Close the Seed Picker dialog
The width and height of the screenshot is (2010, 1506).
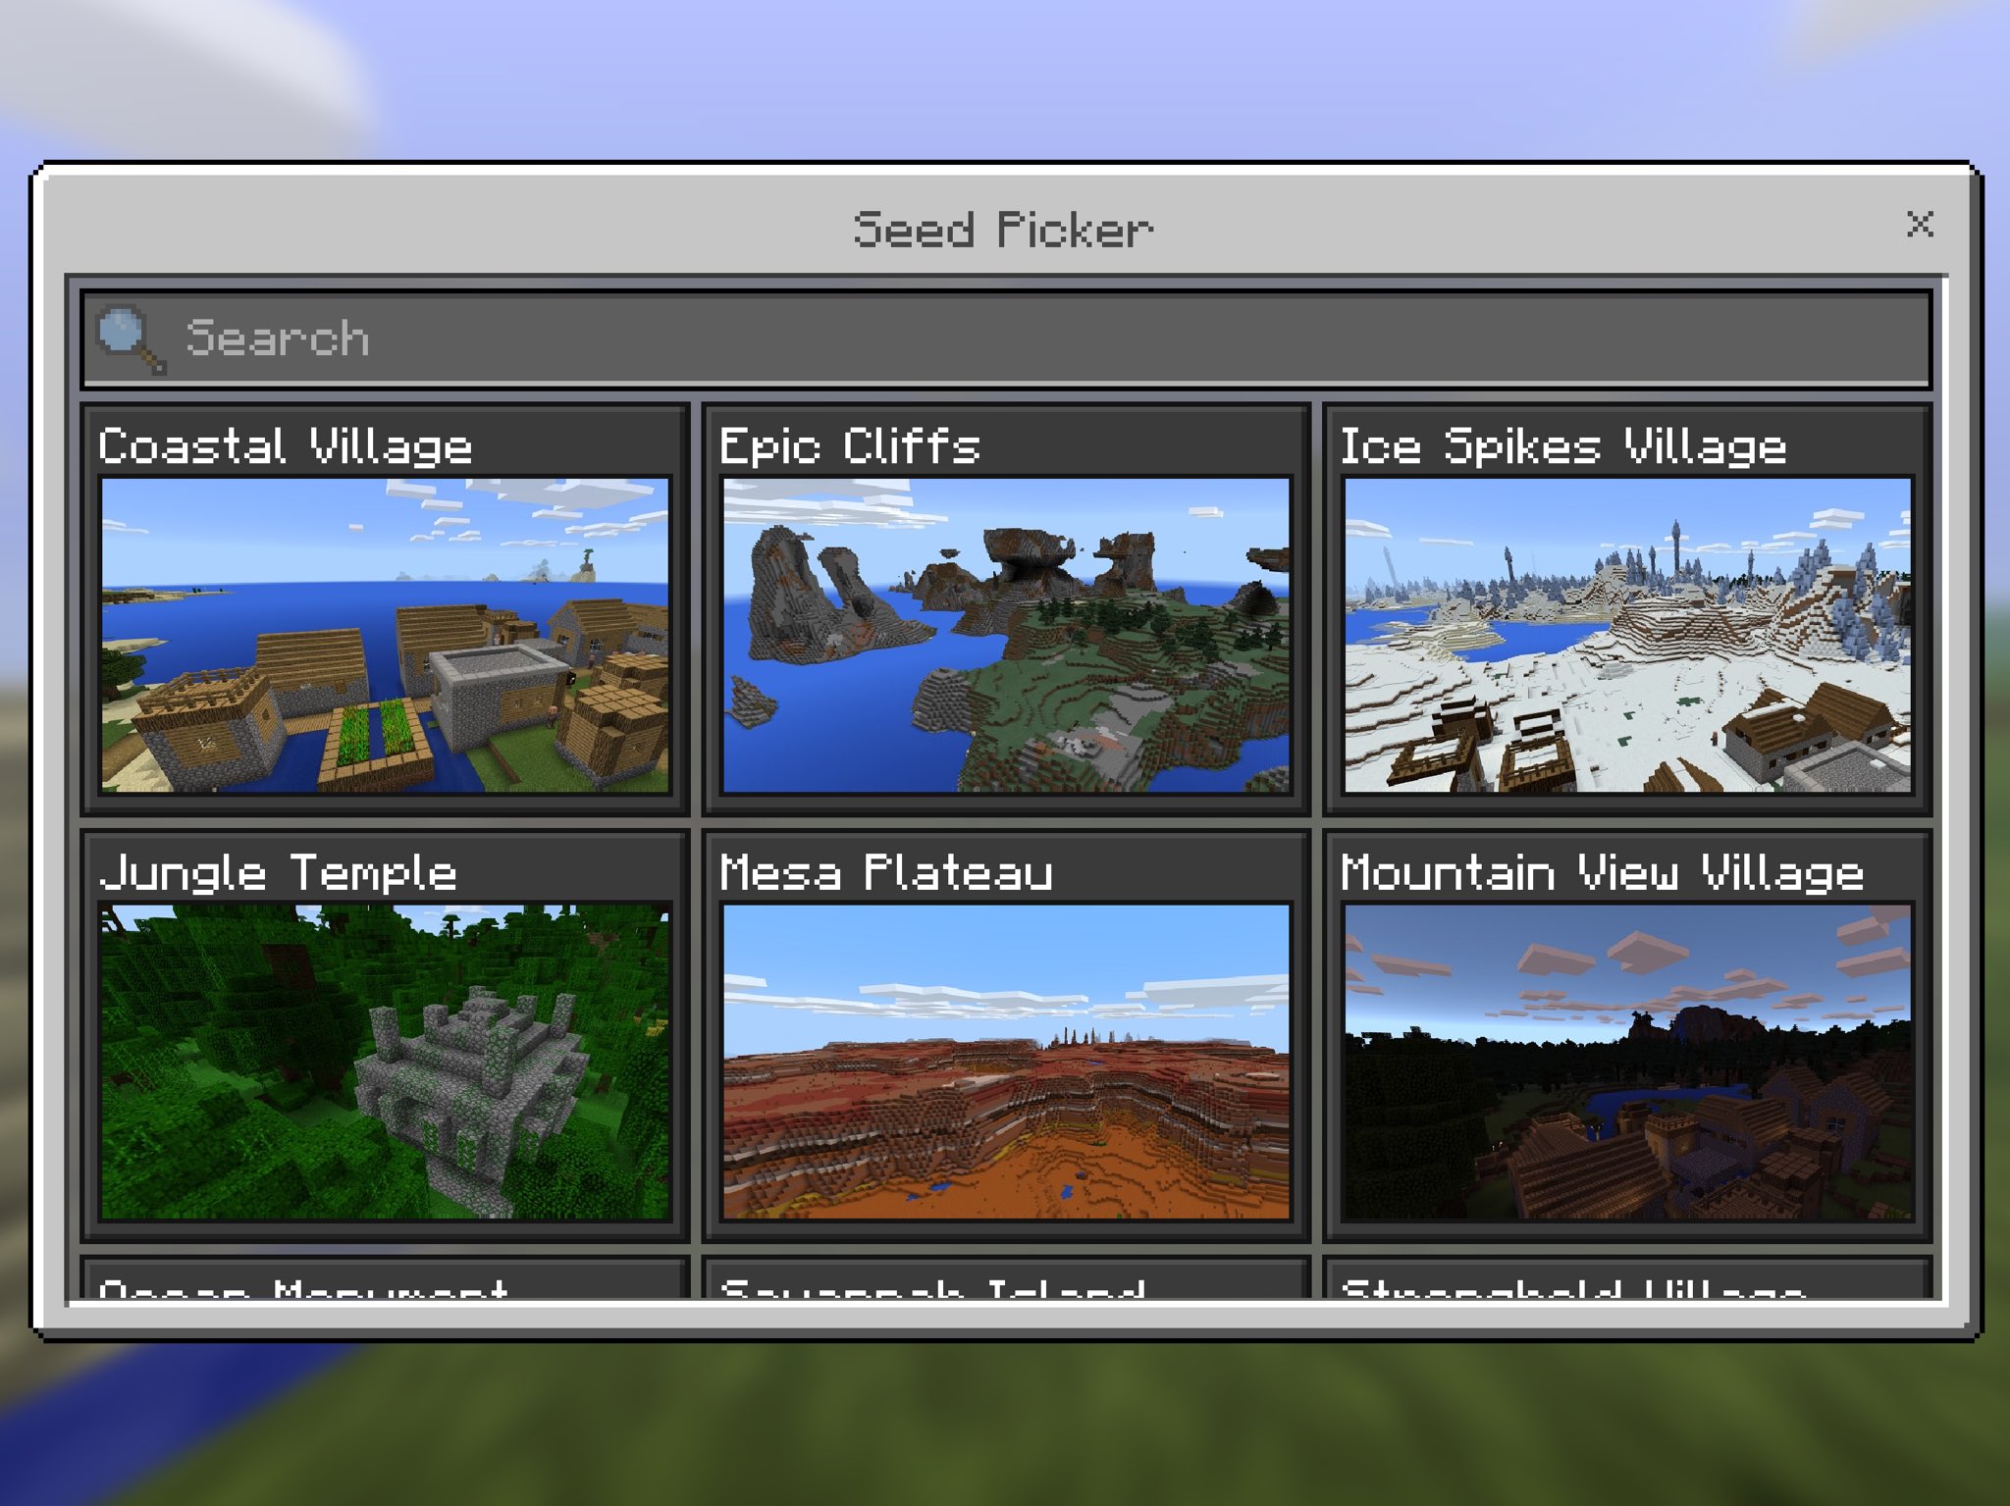1921,228
